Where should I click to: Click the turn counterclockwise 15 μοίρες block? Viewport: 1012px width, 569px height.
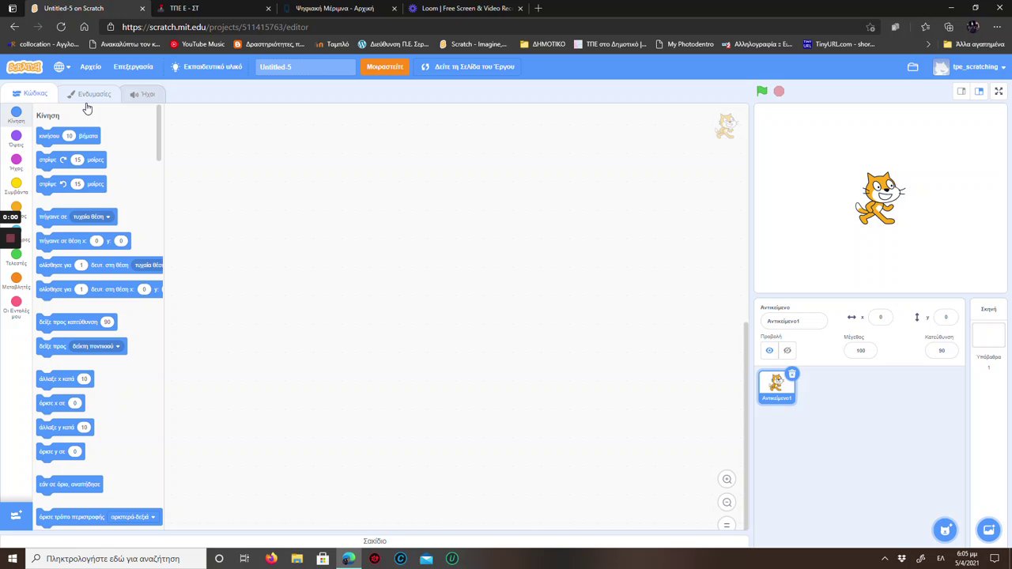71,185
